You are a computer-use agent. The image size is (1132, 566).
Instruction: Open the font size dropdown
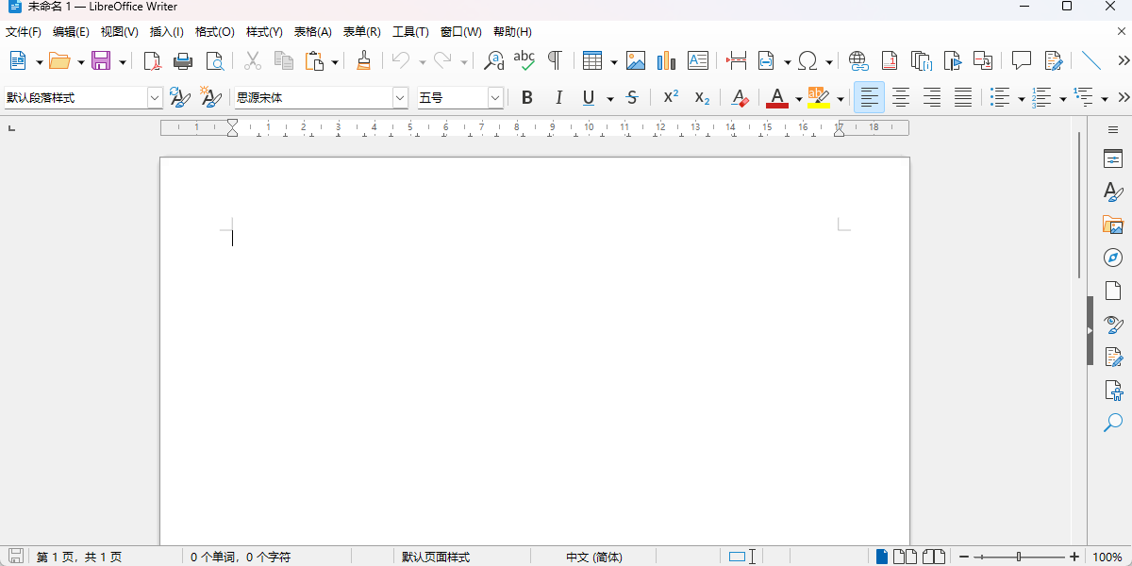point(495,97)
